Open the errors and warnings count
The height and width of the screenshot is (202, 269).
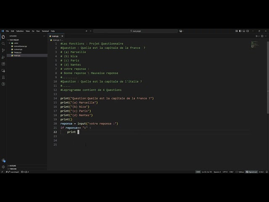pos(25,172)
